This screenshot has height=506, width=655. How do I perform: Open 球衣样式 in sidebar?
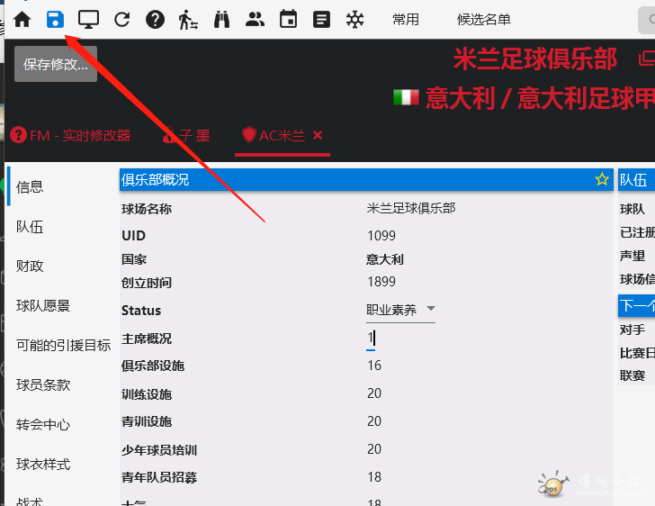click(x=43, y=465)
